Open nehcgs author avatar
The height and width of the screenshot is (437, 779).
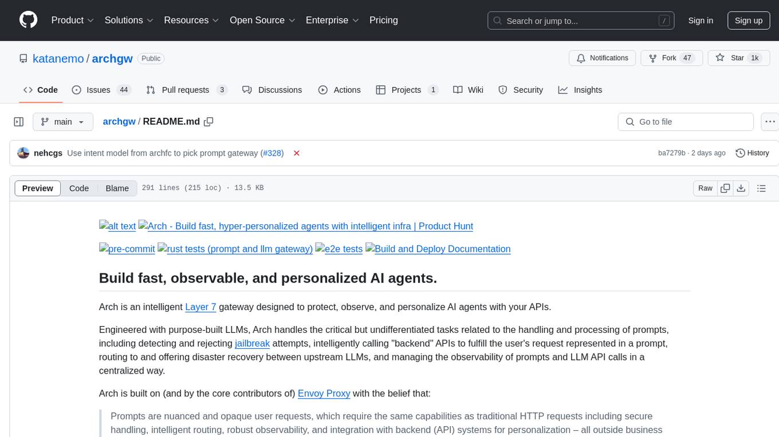point(23,153)
